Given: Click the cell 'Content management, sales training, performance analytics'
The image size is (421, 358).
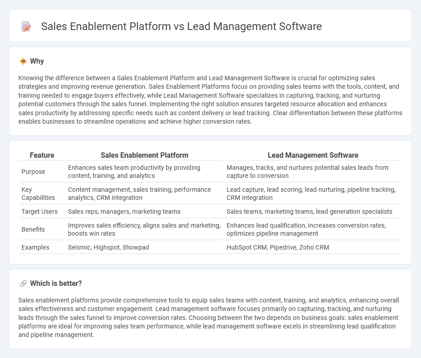Looking at the screenshot, I should pyautogui.click(x=145, y=194).
